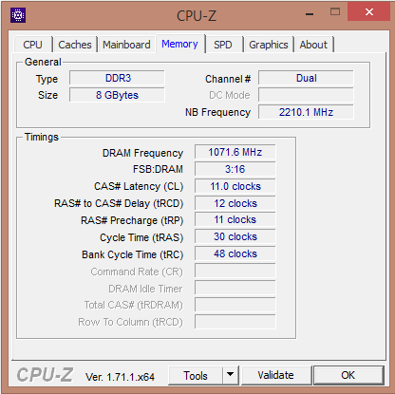
Task: Open the Caches tab
Action: tap(75, 45)
